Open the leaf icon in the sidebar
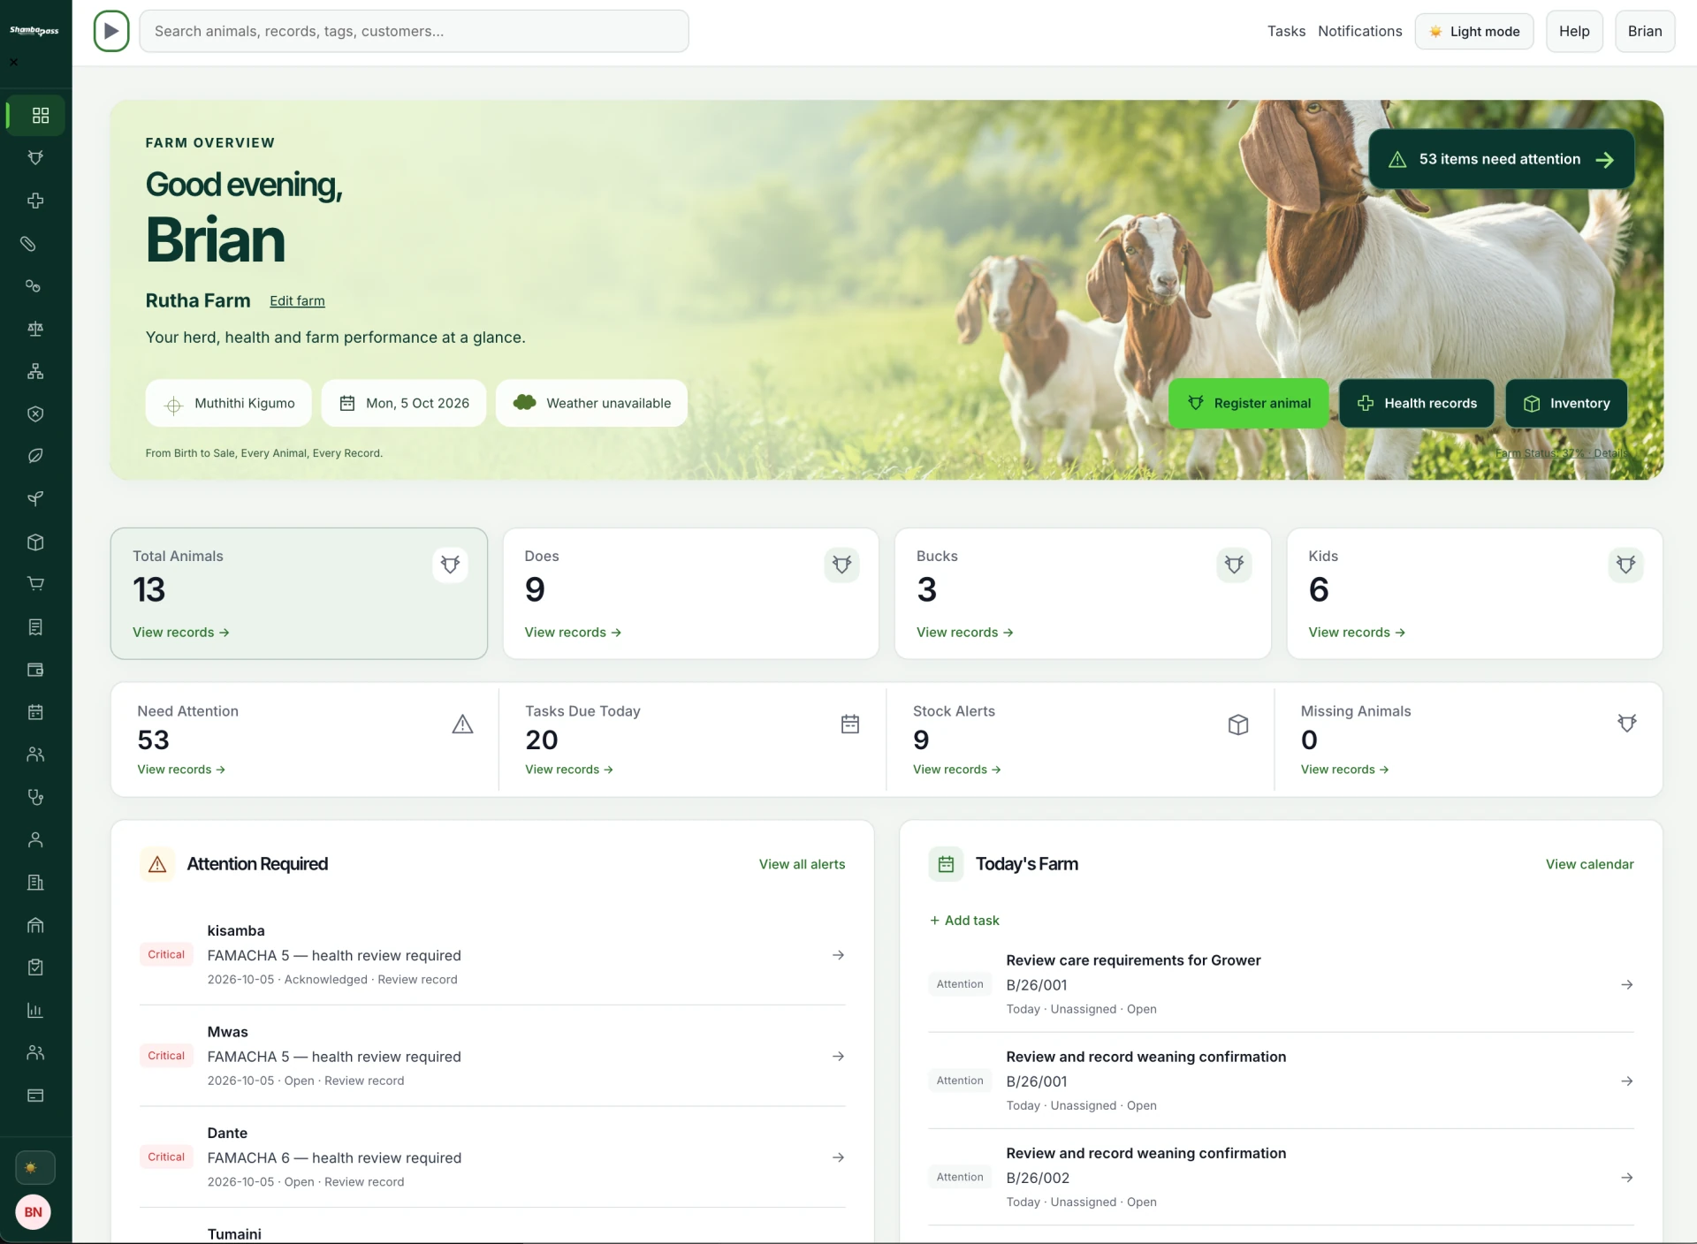 pos(35,456)
